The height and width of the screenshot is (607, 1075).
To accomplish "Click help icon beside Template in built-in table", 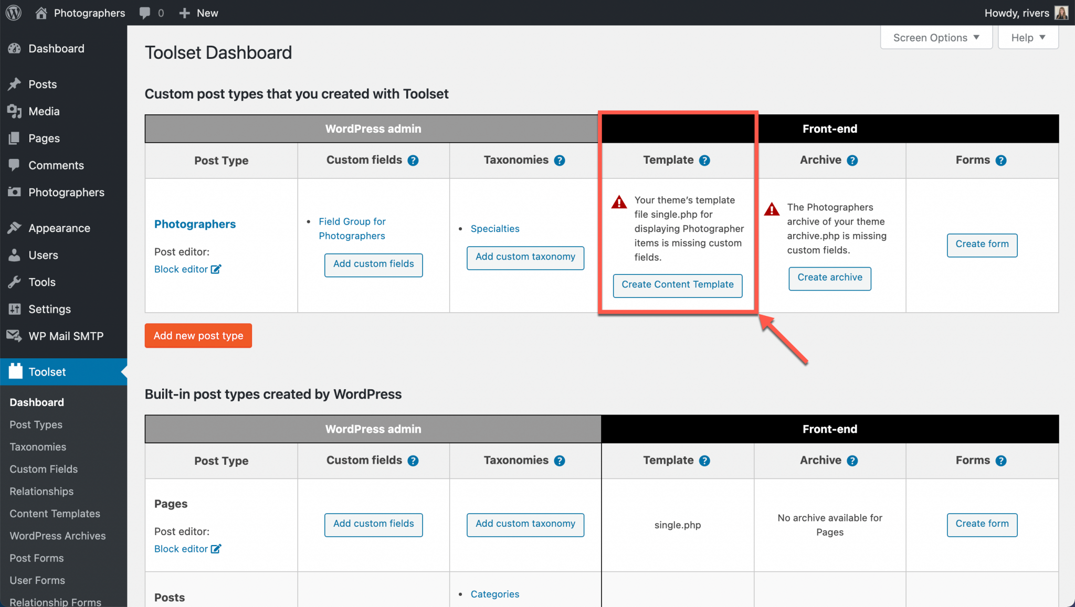I will (x=704, y=461).
